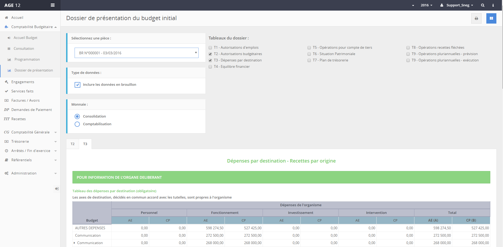Enable T1 - Autorisations d'emplois checkbox
503x247 pixels.
click(x=210, y=48)
